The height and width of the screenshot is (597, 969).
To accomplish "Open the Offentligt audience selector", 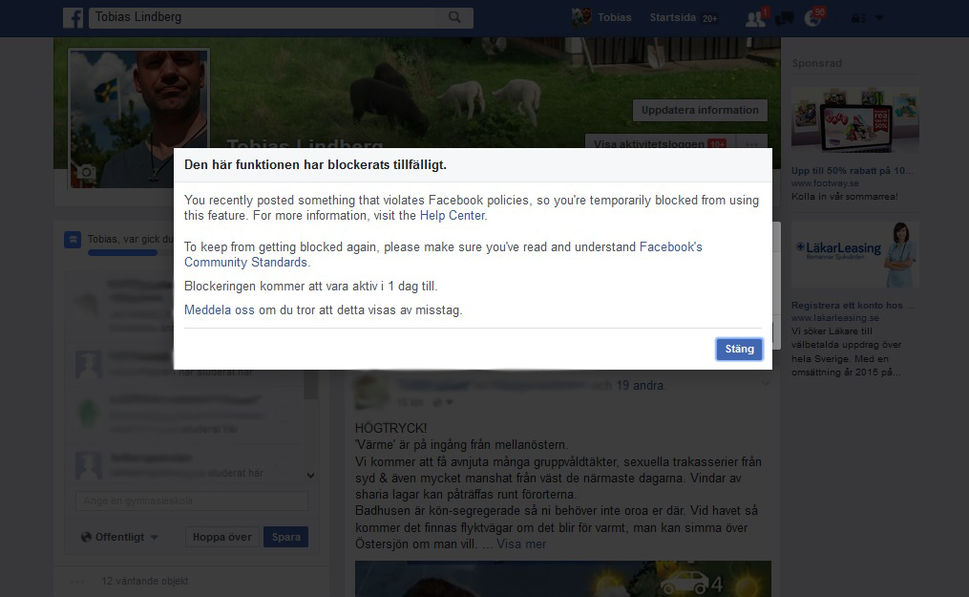I will coord(120,537).
